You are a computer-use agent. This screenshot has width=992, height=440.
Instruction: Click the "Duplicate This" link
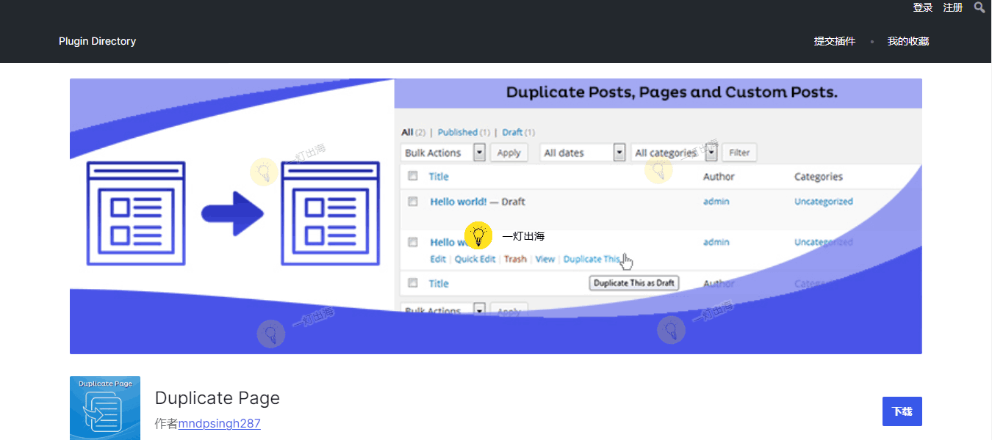pyautogui.click(x=590, y=259)
